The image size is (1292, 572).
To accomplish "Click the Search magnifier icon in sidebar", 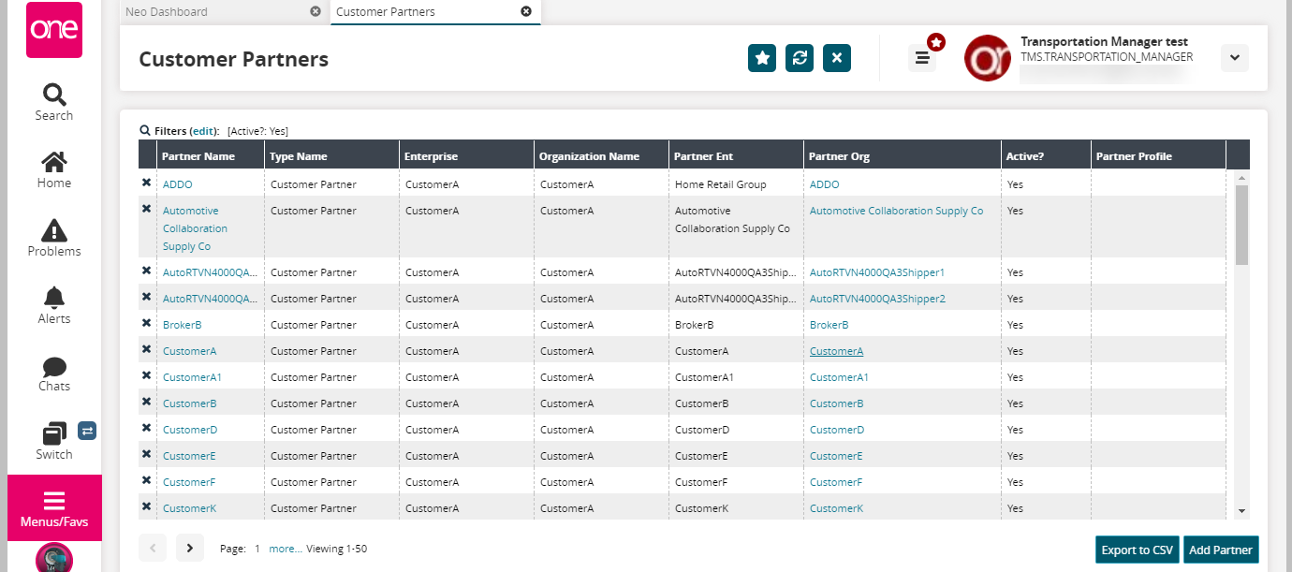I will (53, 95).
